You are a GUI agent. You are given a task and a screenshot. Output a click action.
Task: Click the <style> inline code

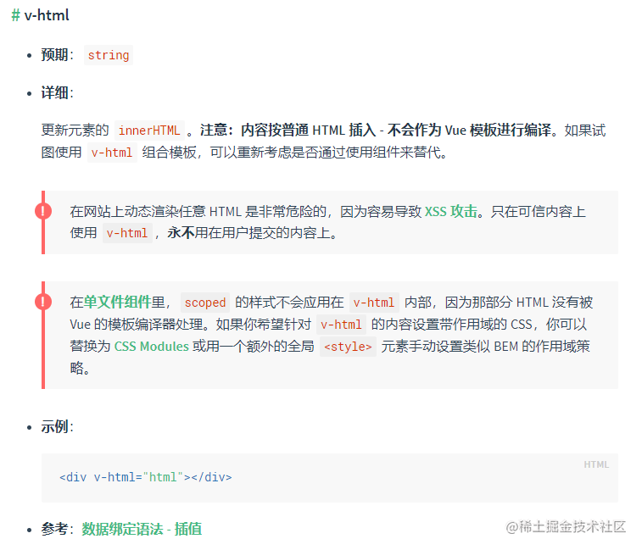click(x=348, y=347)
